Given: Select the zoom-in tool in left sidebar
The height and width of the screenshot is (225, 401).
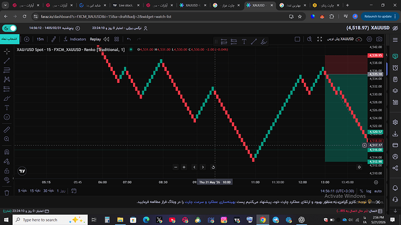Looking at the screenshot, I should point(7,139).
